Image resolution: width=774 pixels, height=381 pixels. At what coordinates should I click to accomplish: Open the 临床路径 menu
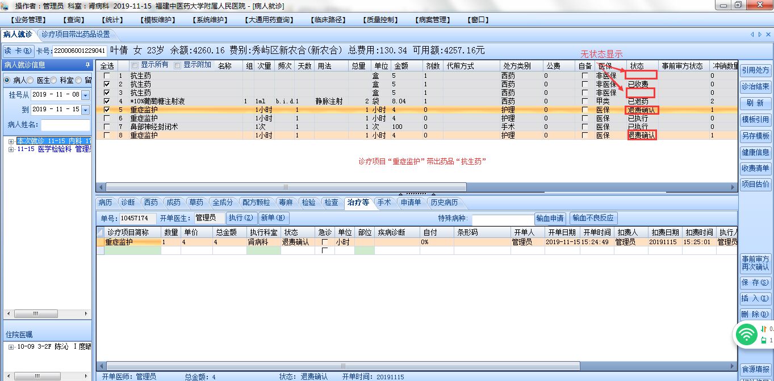329,20
